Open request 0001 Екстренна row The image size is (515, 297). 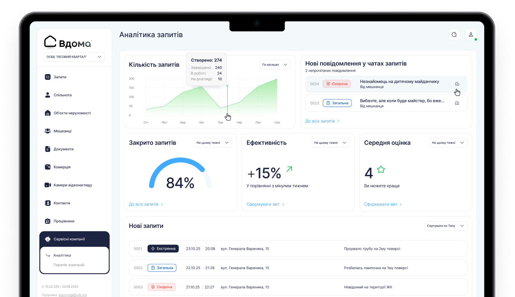tap(298, 249)
